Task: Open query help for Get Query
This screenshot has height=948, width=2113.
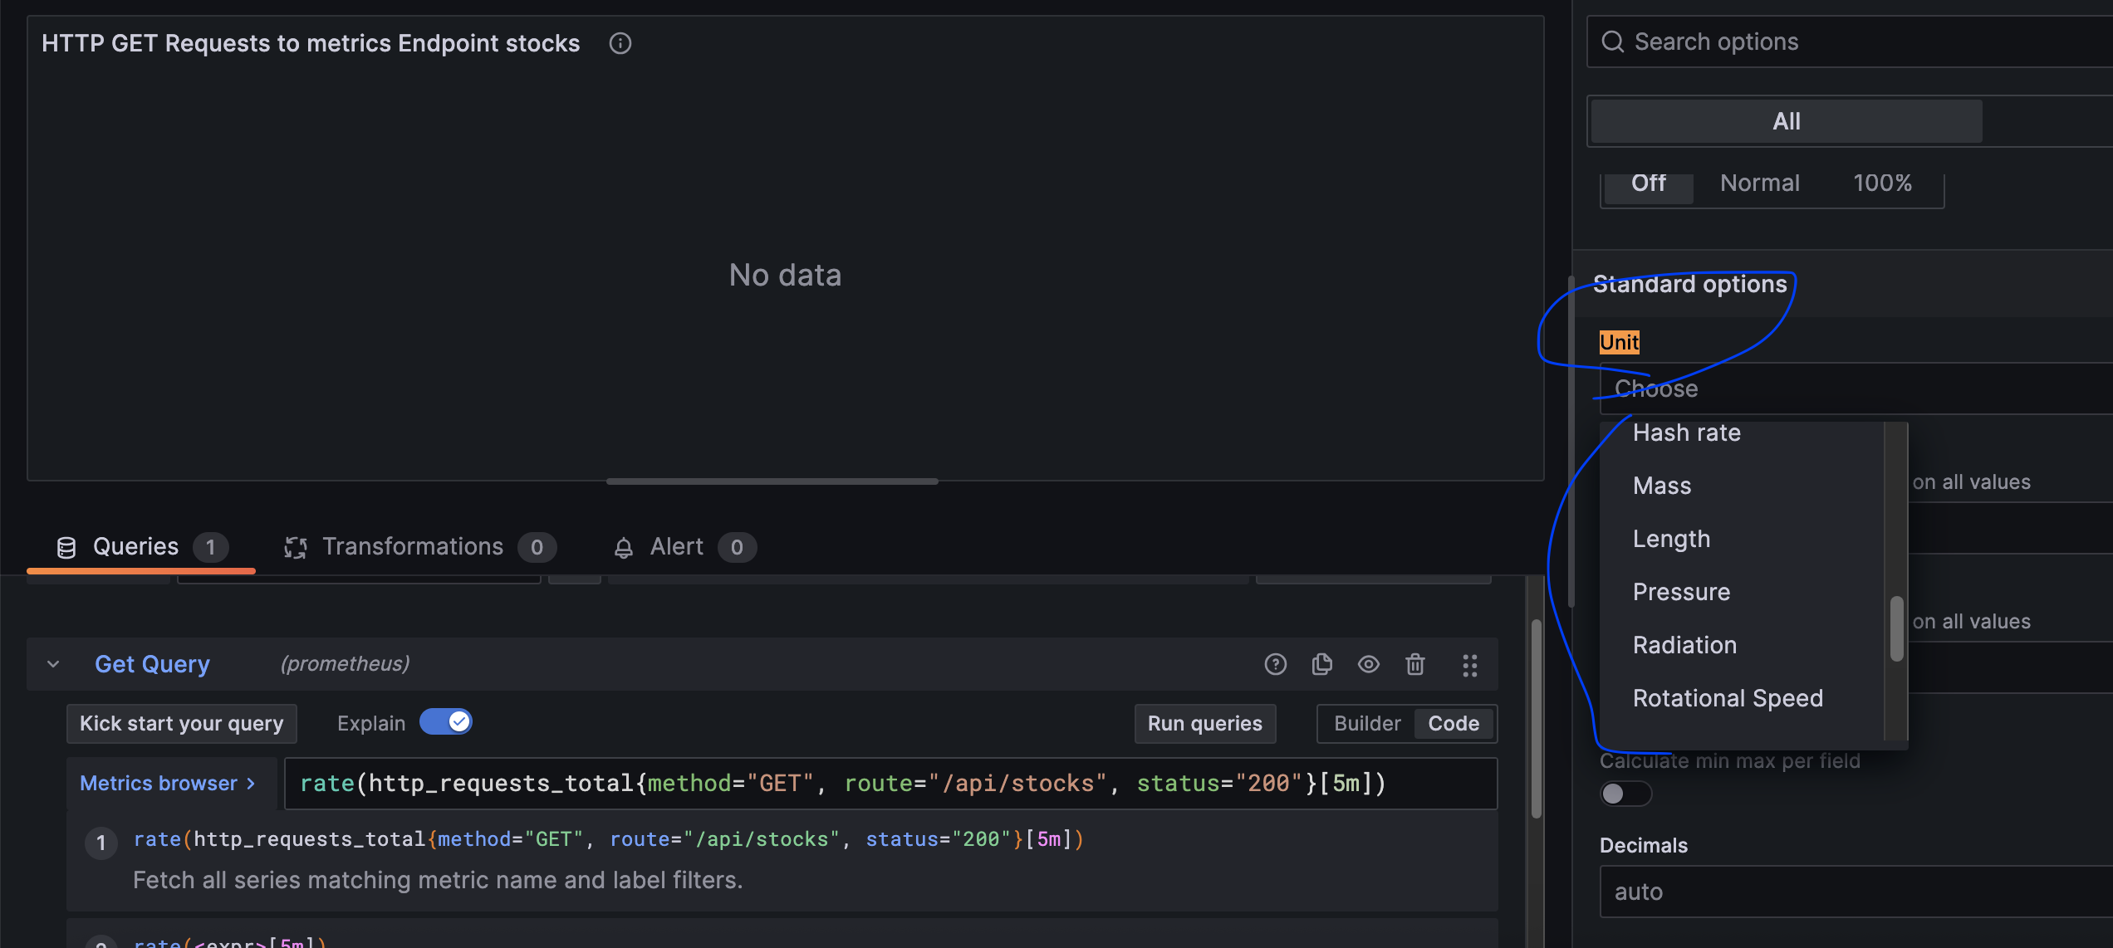Action: tap(1275, 664)
